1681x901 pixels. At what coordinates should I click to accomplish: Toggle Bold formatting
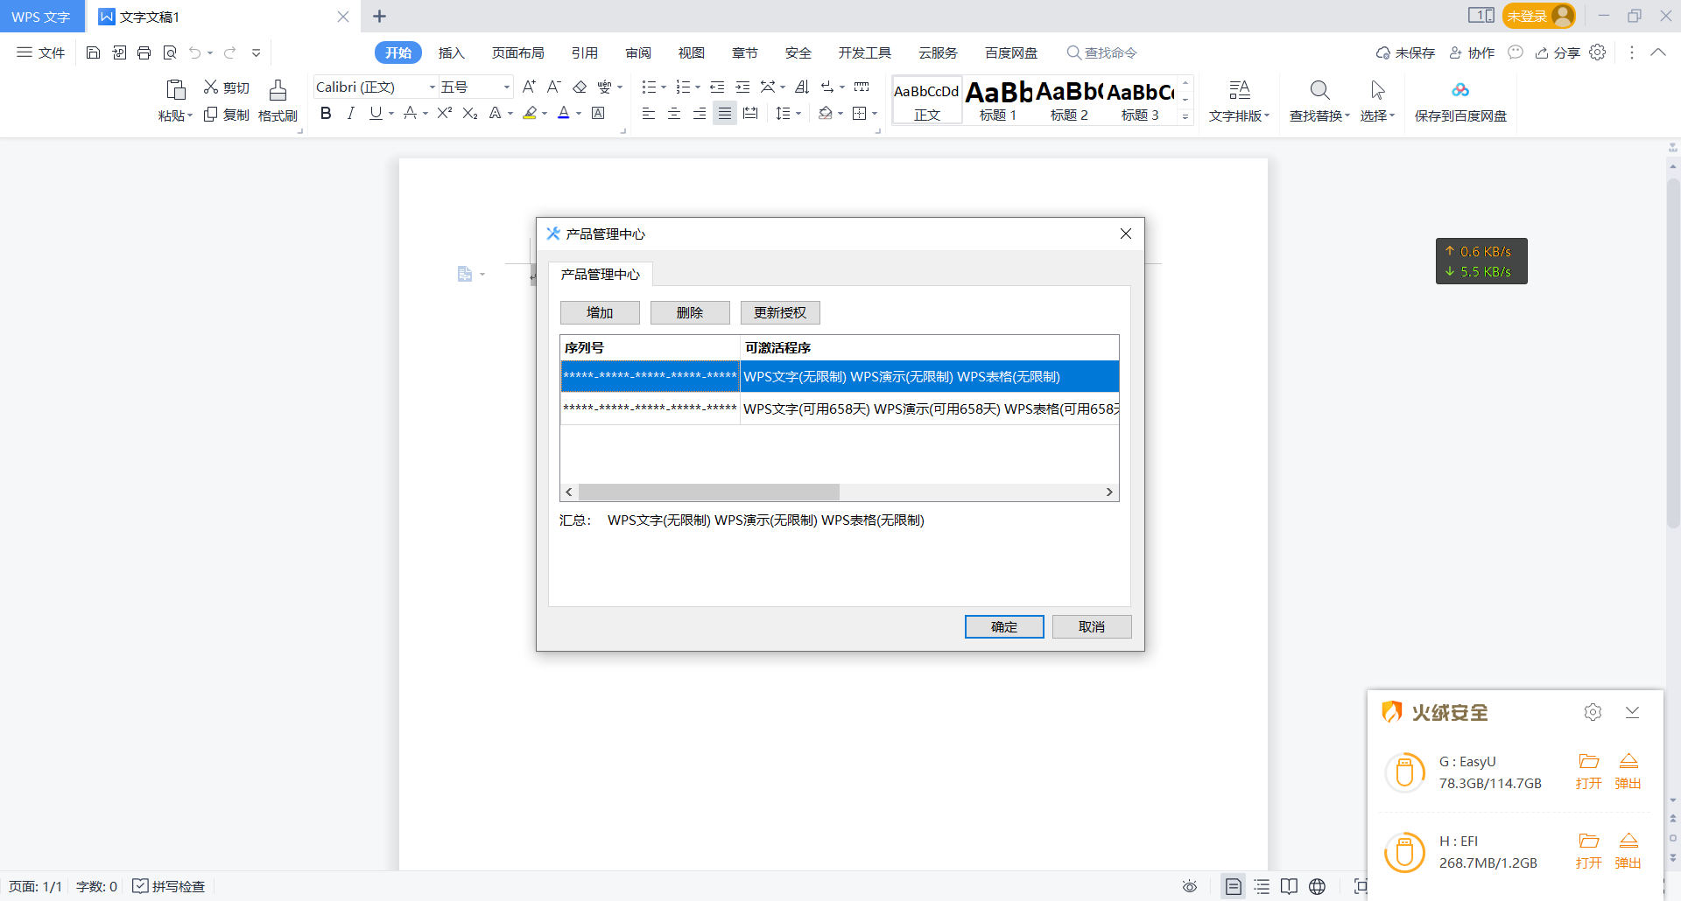tap(326, 113)
